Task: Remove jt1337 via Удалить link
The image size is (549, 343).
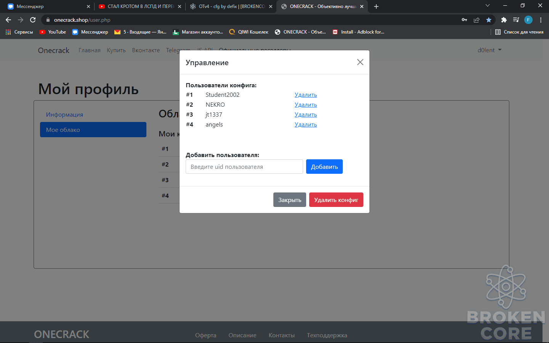Action: coord(306,115)
